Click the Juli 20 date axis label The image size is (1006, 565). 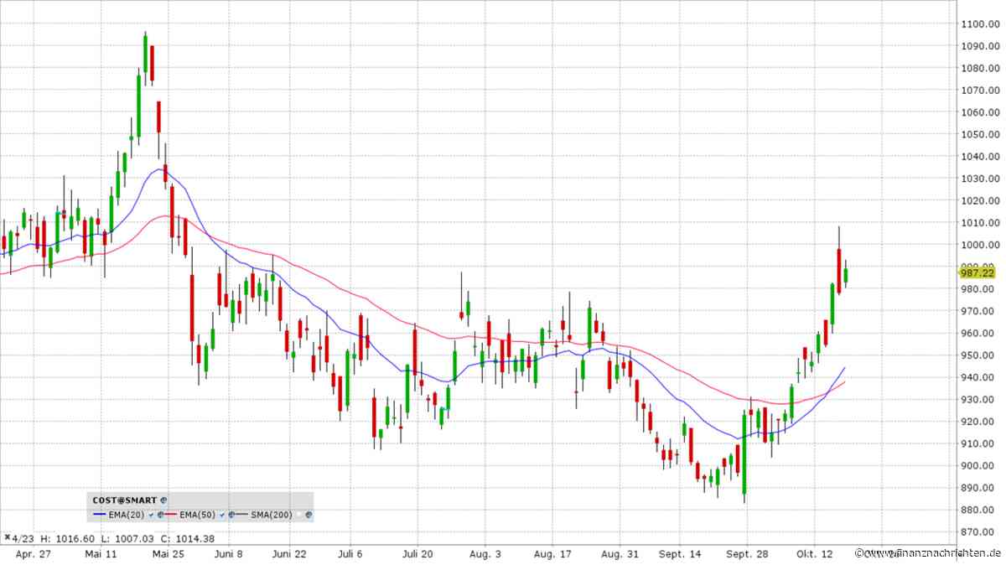(417, 554)
